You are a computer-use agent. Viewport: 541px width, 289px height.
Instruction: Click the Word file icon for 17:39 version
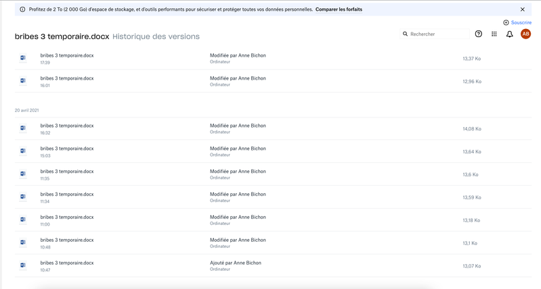[23, 58]
